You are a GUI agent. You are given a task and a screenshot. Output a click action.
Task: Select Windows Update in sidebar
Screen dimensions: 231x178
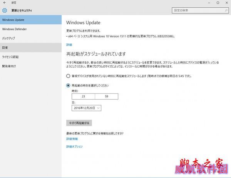click(x=31, y=20)
